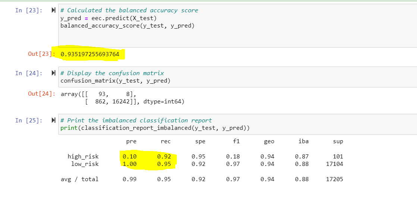Image resolution: width=417 pixels, height=199 pixels.
Task: Click dtype=int64 in the array output
Action: 162,102
